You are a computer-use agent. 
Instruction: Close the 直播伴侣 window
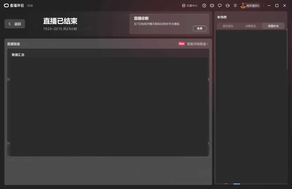point(285,6)
